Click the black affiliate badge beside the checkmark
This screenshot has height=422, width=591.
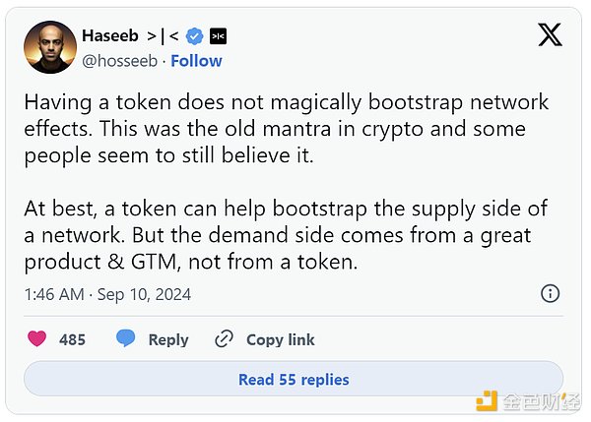(220, 36)
